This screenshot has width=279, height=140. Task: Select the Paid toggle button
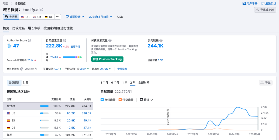[26, 83]
